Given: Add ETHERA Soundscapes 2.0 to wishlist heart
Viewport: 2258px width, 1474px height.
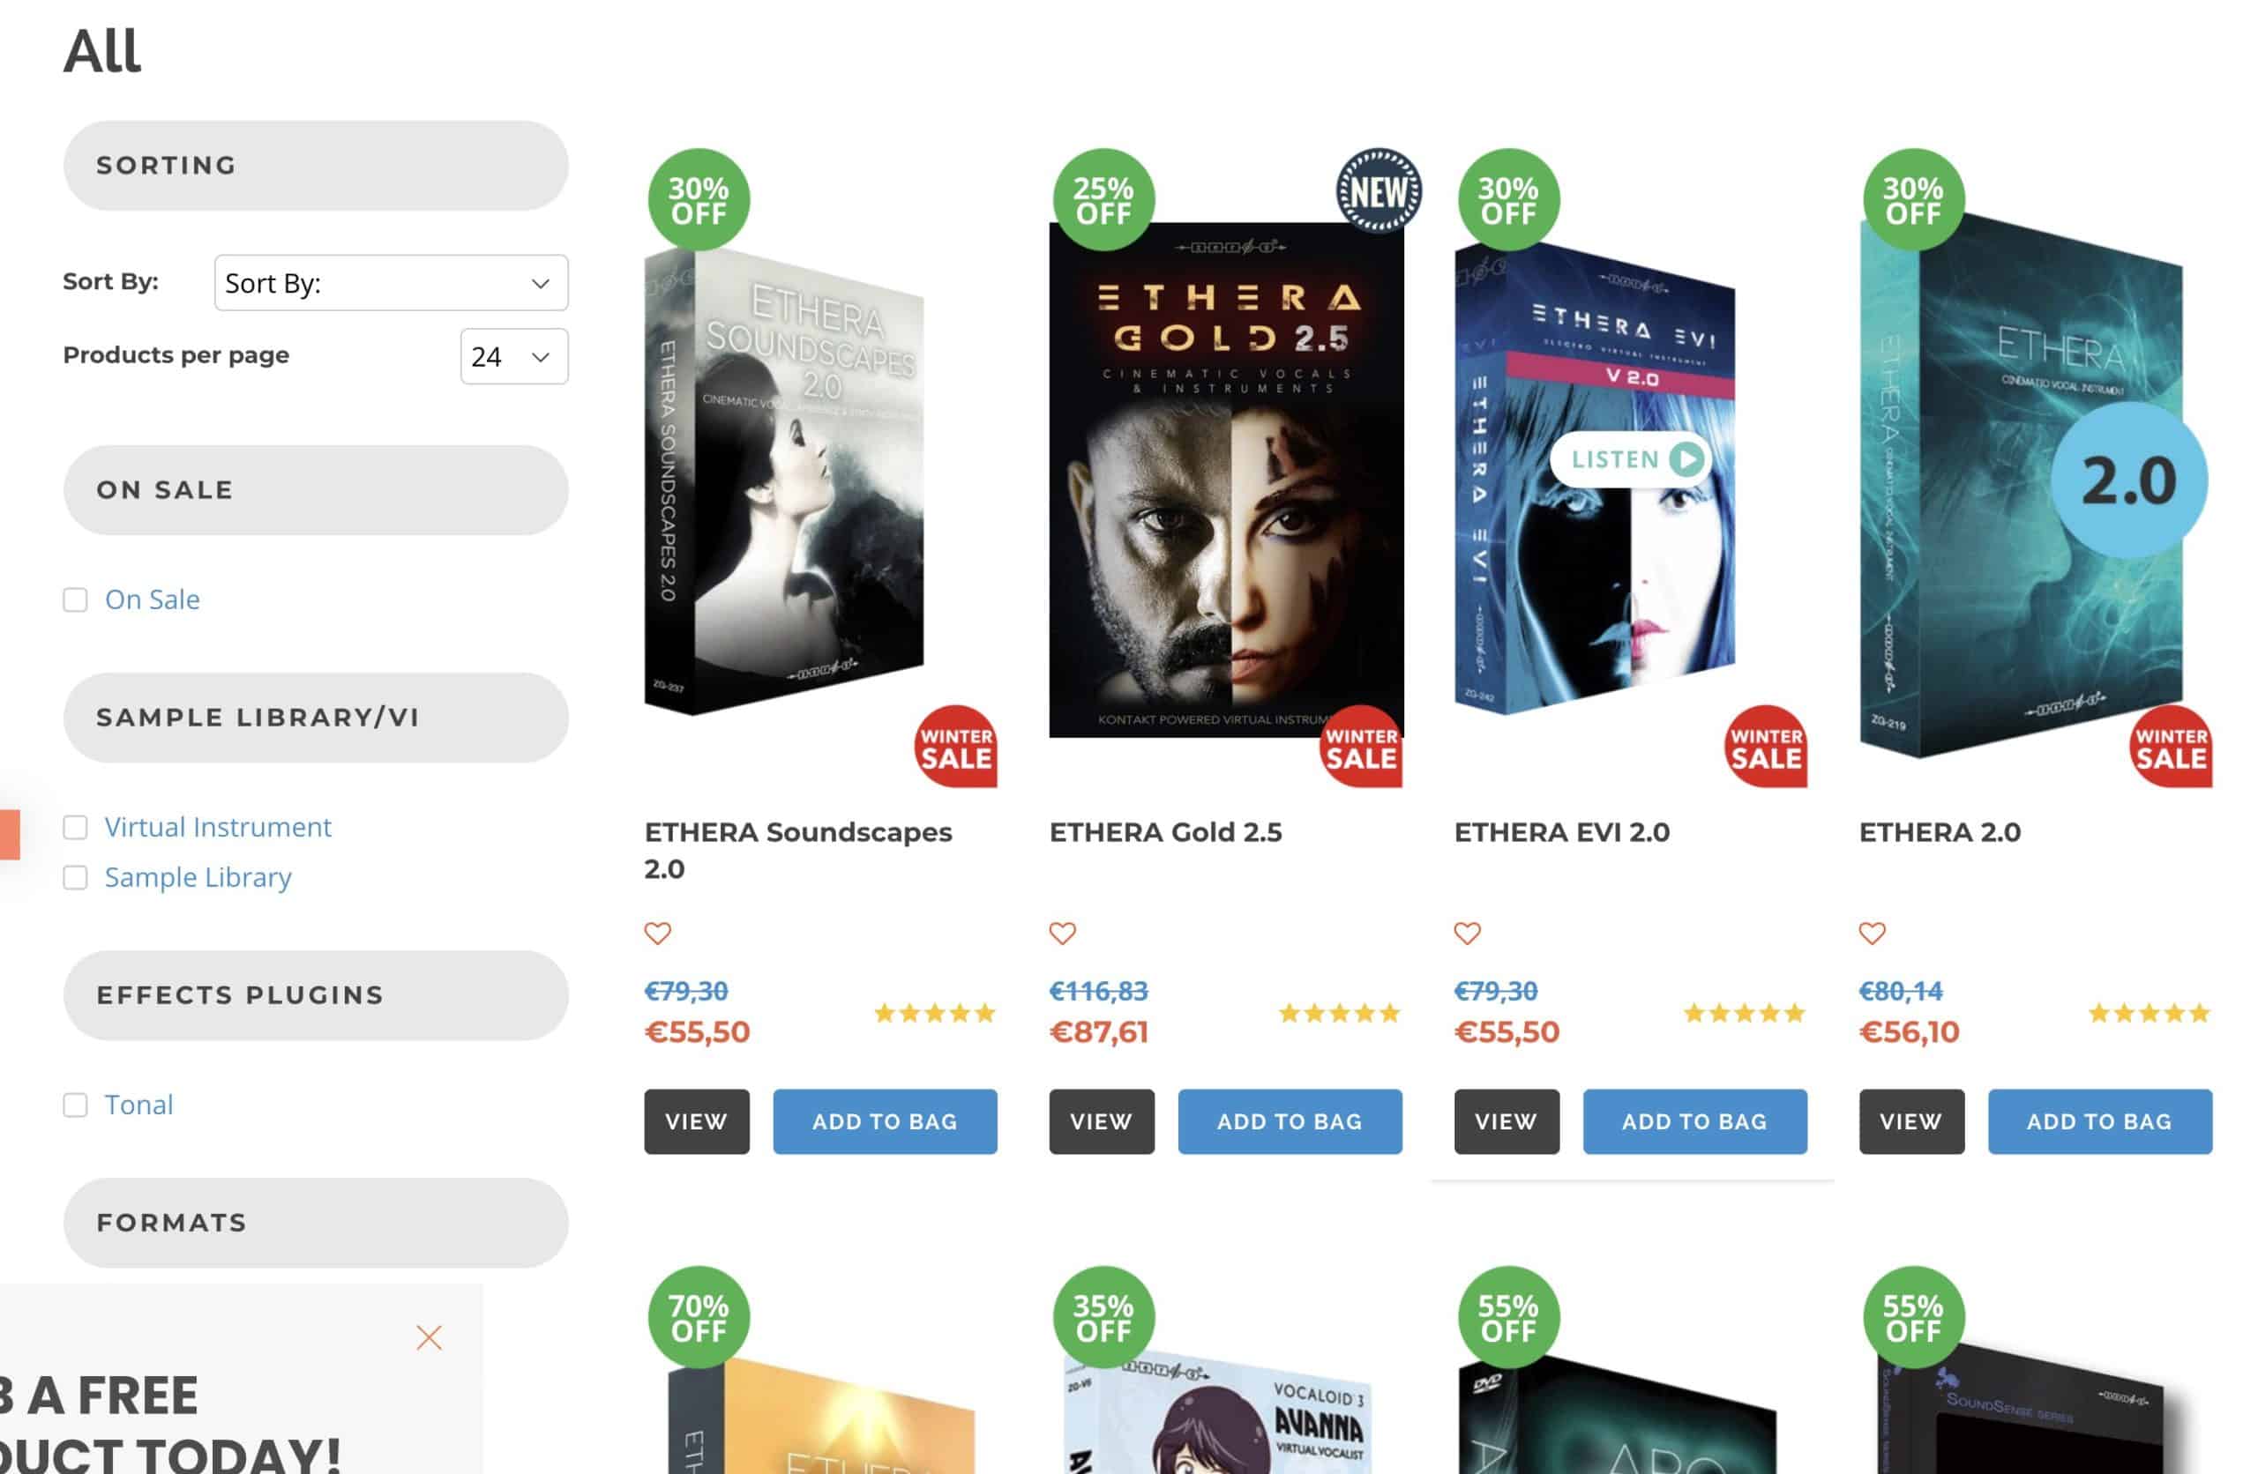Looking at the screenshot, I should click(x=657, y=934).
